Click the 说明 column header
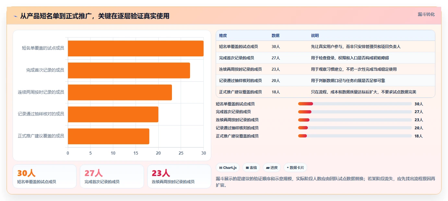 point(315,36)
